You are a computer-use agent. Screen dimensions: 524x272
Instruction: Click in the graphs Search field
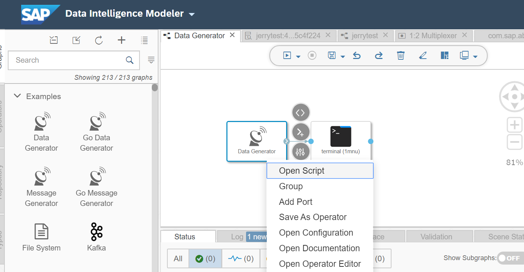tap(74, 60)
